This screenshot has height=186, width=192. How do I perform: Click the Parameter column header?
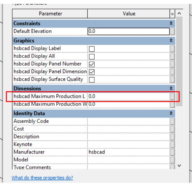[50, 14]
